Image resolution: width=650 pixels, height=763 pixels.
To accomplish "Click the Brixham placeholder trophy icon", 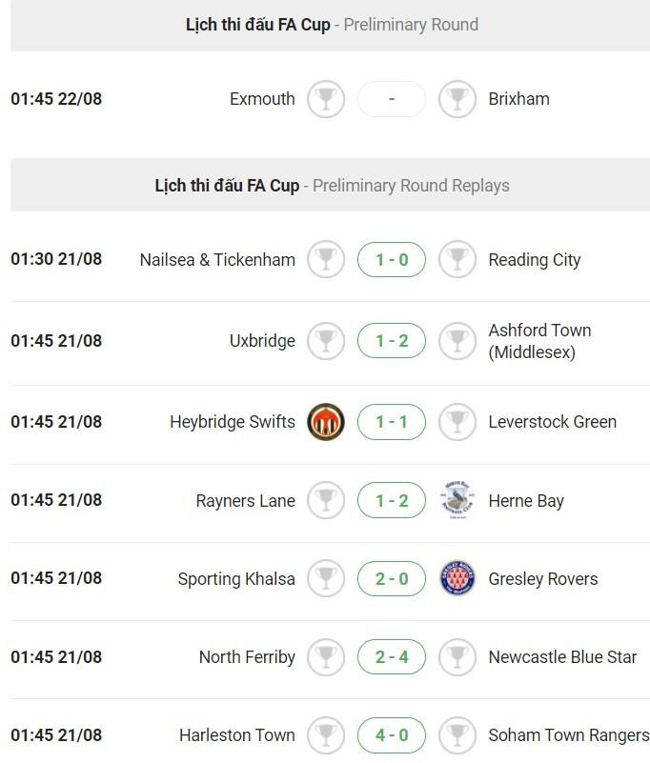I will pyautogui.click(x=457, y=99).
